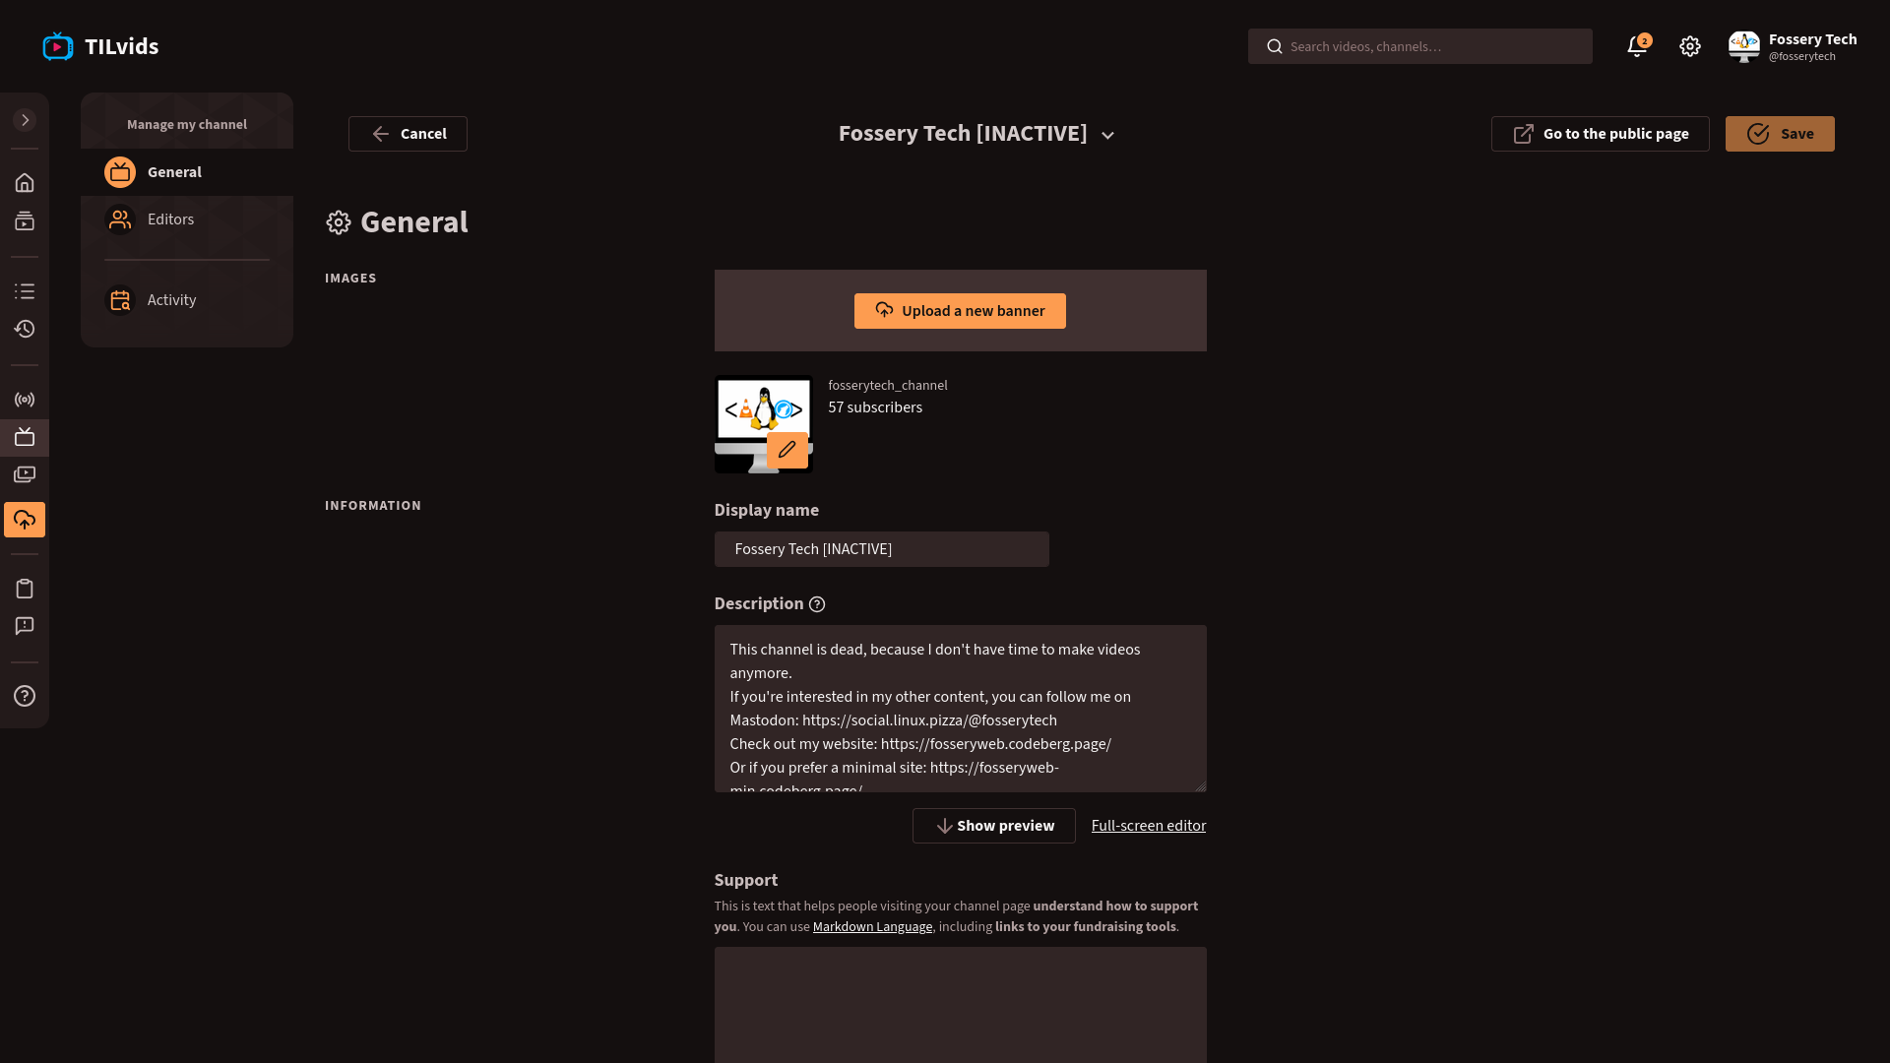
Task: Edit the channel avatar with pencil icon
Action: [x=787, y=450]
